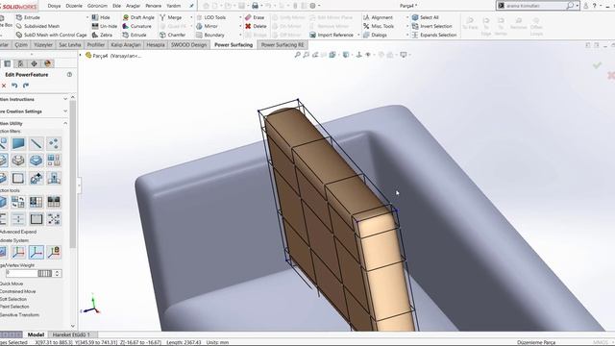
Task: Open the Extrude dropdown arrow on the top row
Action: point(87,17)
